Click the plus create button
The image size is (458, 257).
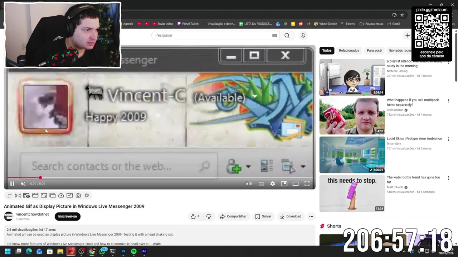[x=407, y=35]
